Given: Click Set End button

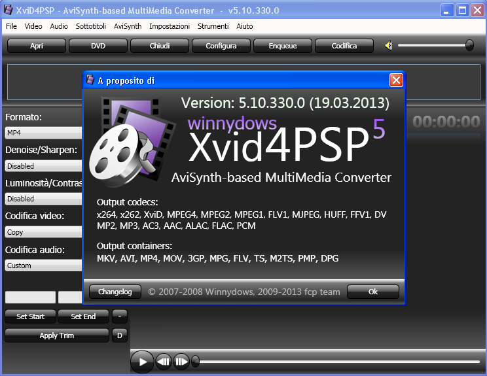Looking at the screenshot, I should pyautogui.click(x=83, y=316).
